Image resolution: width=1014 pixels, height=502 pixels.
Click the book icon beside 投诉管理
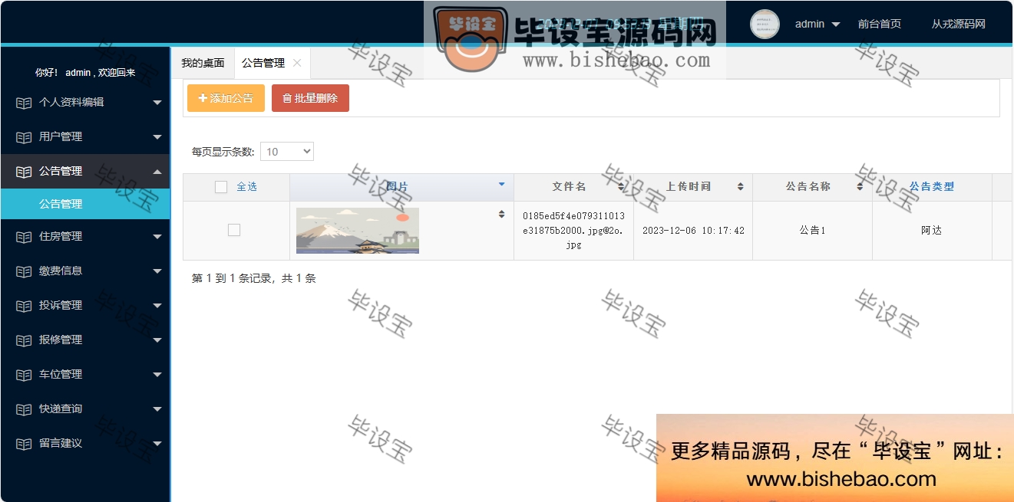pyautogui.click(x=24, y=306)
